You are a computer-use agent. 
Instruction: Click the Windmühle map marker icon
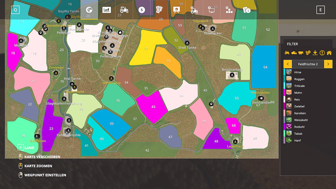tap(111, 79)
